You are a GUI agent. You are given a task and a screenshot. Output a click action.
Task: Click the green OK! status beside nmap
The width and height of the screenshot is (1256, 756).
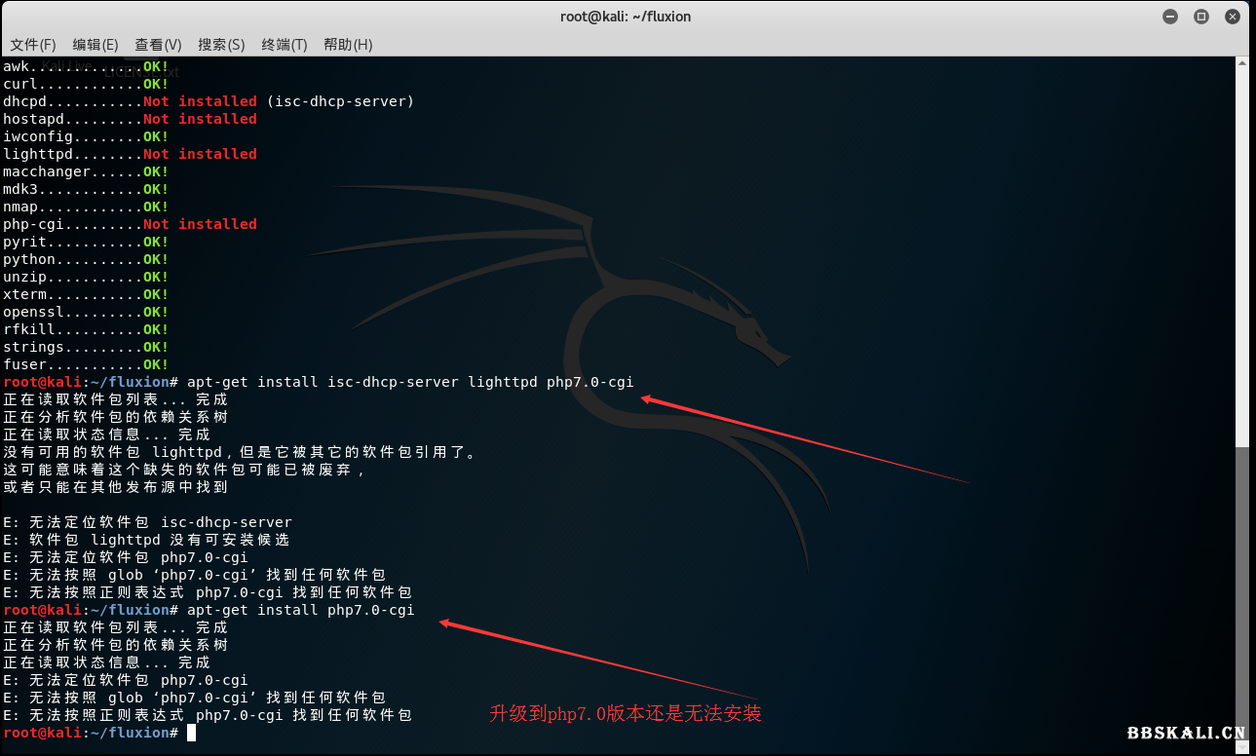click(x=156, y=207)
